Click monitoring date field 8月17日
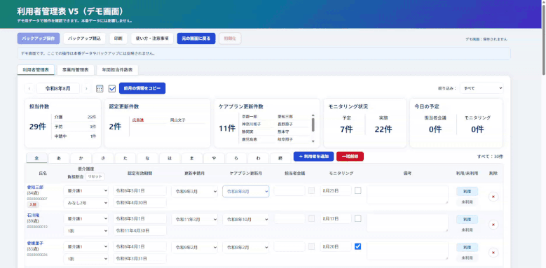Viewport: 546px width, 268px height. click(x=336, y=218)
